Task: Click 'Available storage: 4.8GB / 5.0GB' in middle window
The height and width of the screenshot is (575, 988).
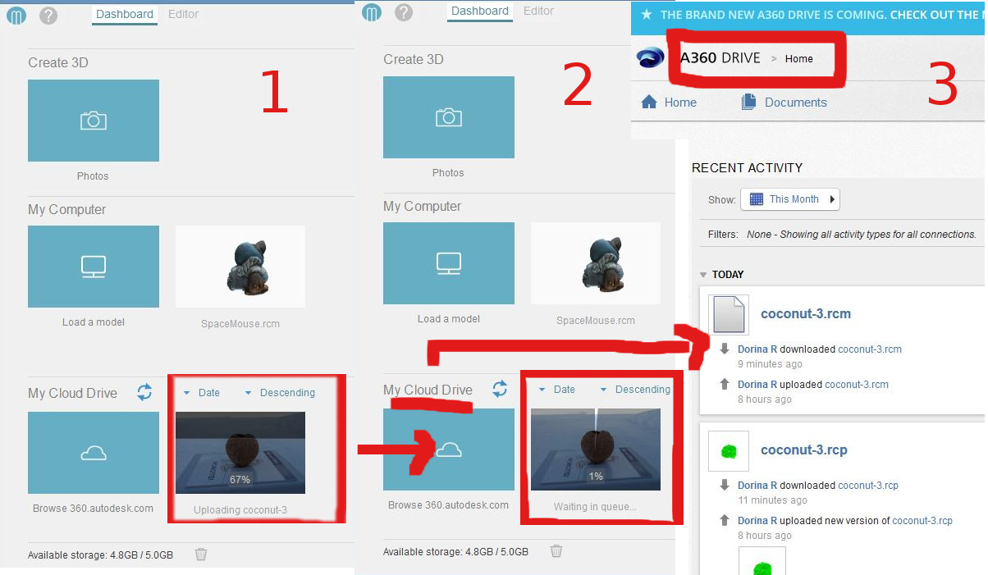Action: [x=455, y=552]
